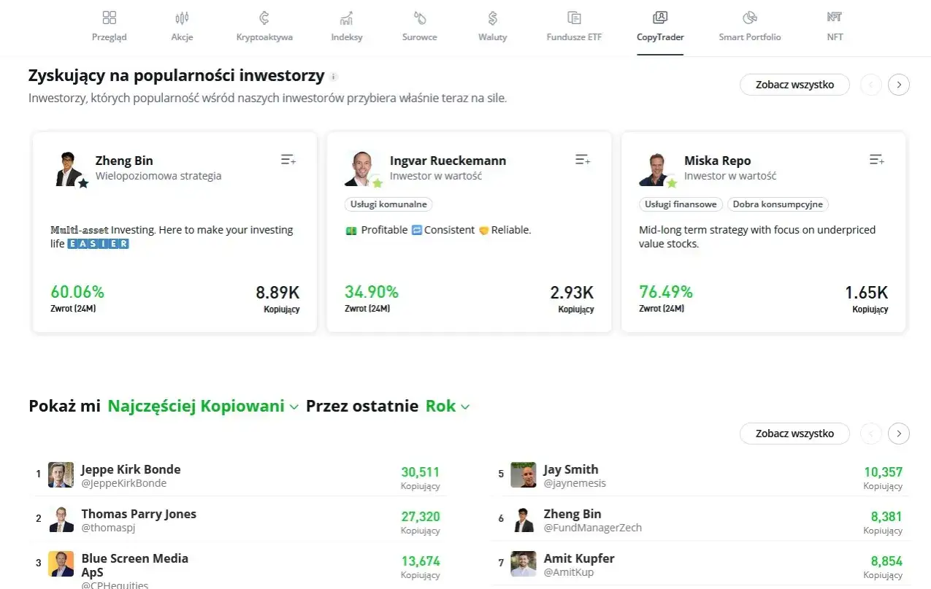Click previous arrow of most copied list
This screenshot has width=931, height=589.
coord(870,434)
